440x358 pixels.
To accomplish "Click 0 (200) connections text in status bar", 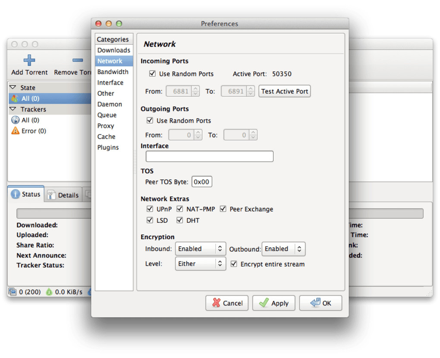I will 30,292.
